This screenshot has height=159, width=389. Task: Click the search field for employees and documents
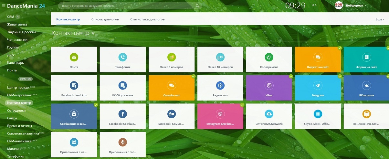(x=126, y=6)
